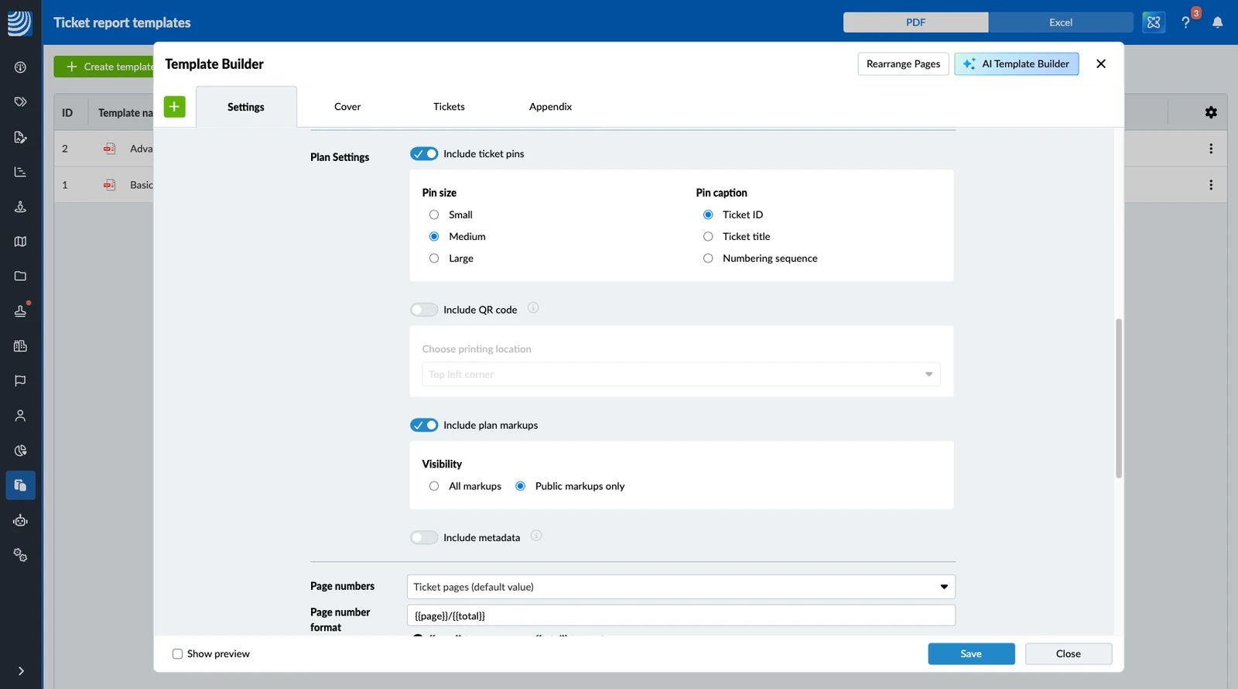Select Medium pin size

tap(434, 237)
